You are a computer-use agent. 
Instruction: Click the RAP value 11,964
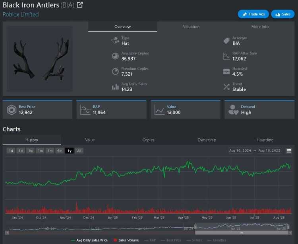pyautogui.click(x=99, y=113)
